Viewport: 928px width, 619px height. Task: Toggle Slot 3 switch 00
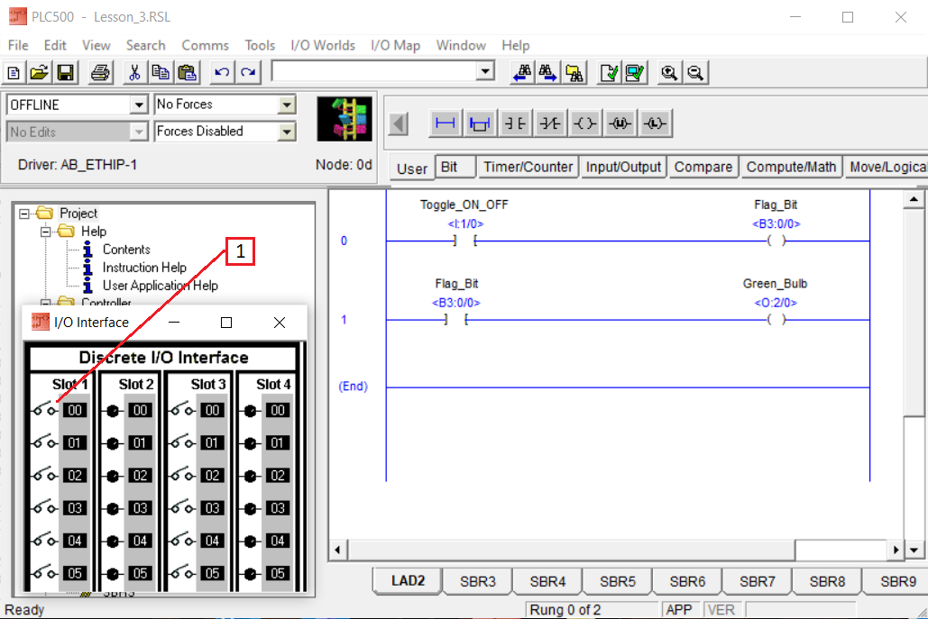tap(182, 409)
